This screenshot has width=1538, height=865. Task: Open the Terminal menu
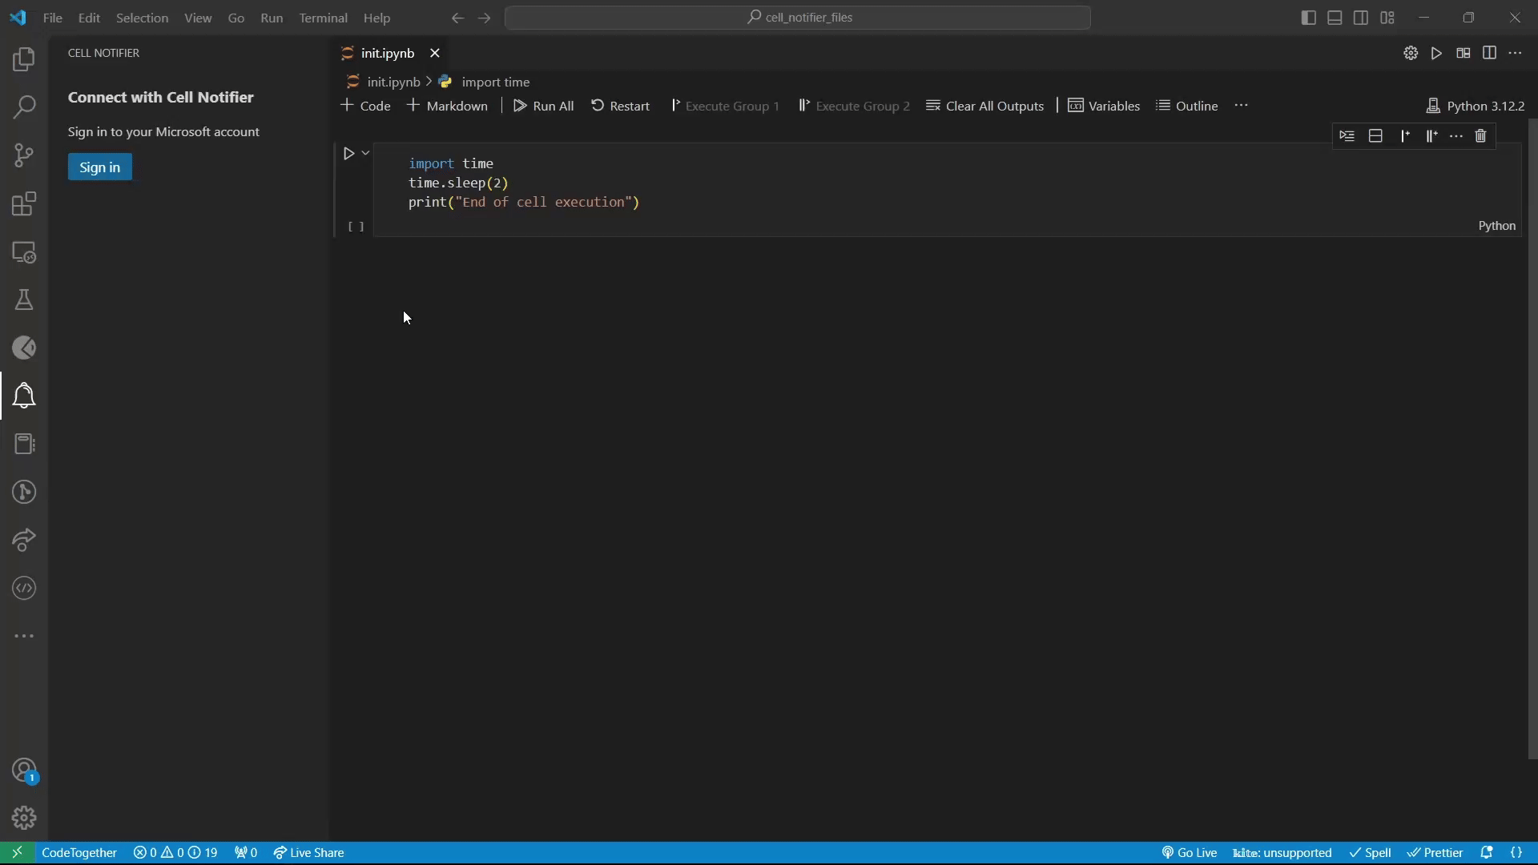[x=323, y=18]
